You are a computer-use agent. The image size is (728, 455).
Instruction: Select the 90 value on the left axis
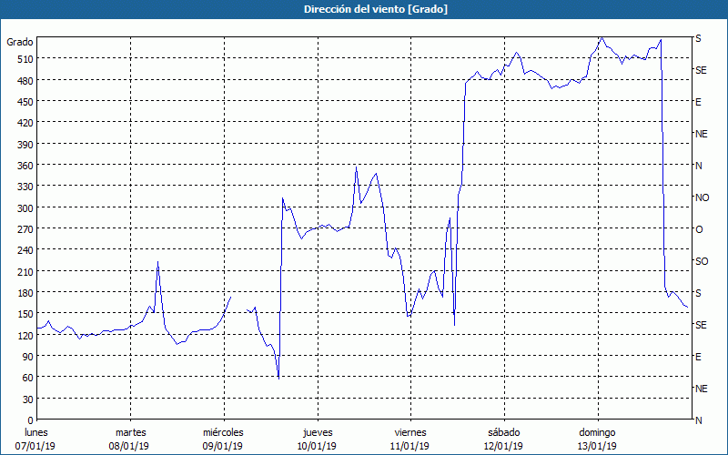click(28, 357)
